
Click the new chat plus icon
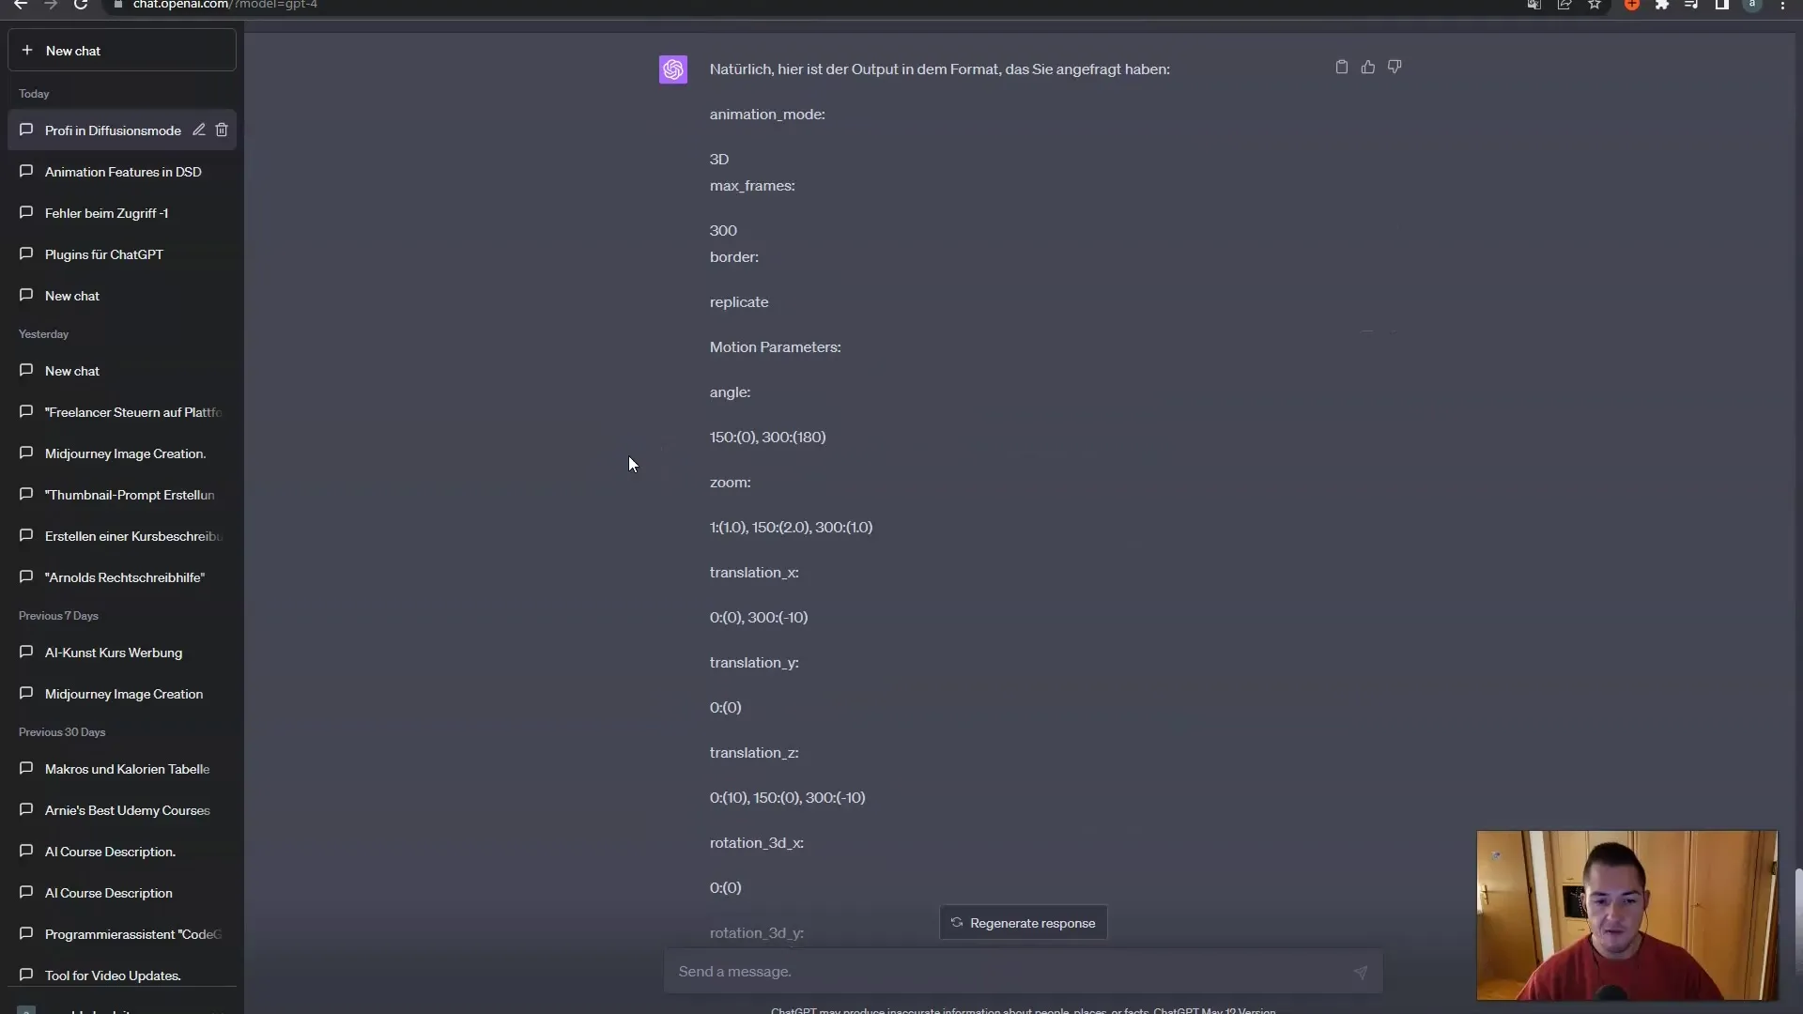click(26, 51)
